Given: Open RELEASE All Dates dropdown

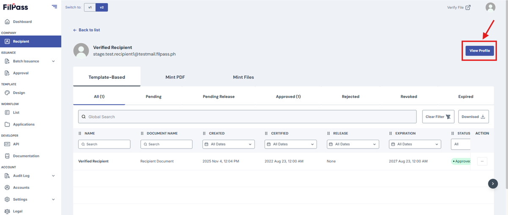Looking at the screenshot, I should [353, 144].
